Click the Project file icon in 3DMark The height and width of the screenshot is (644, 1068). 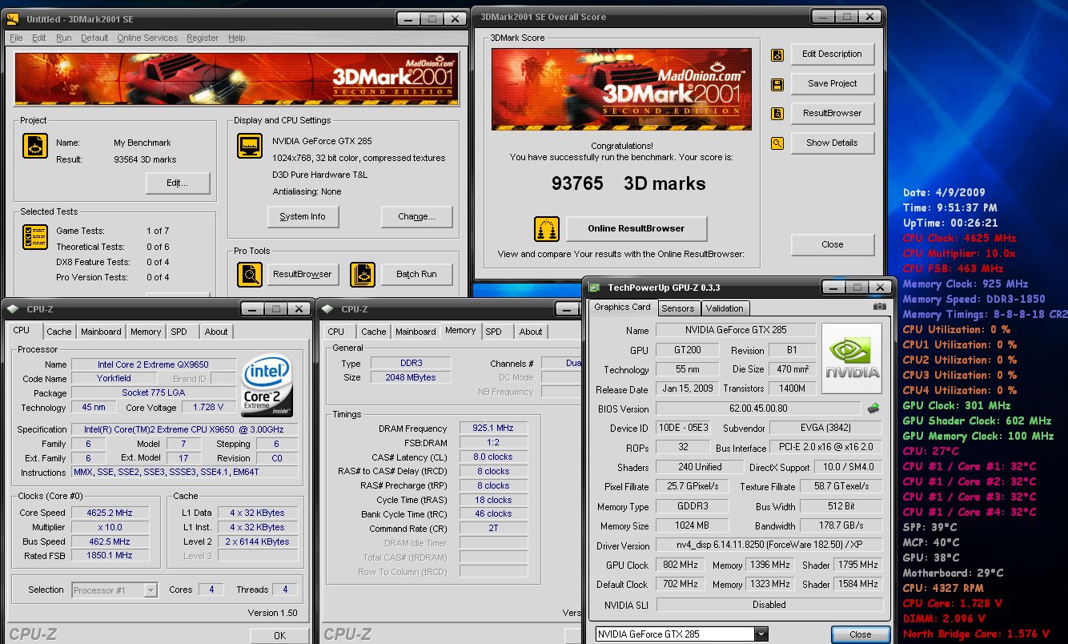point(34,146)
